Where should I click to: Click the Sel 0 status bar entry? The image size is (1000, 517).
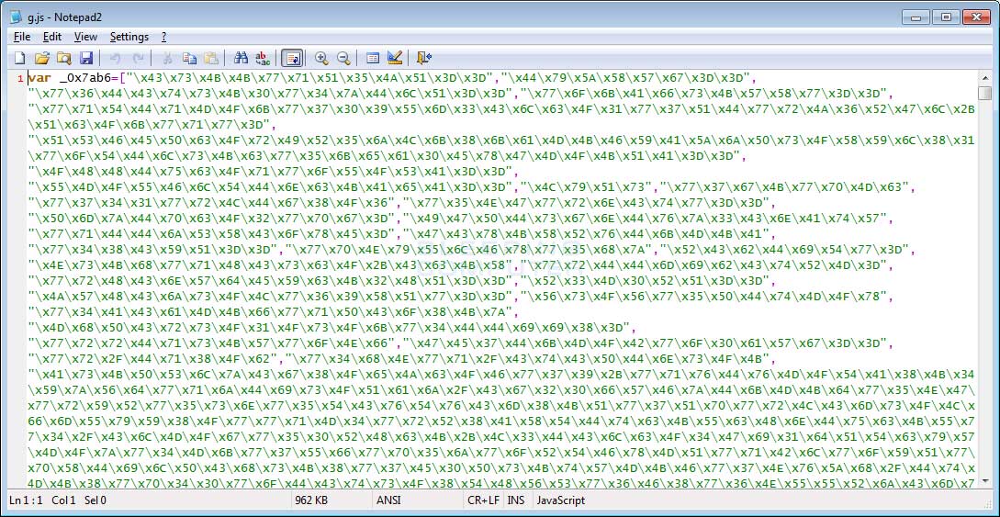[95, 501]
